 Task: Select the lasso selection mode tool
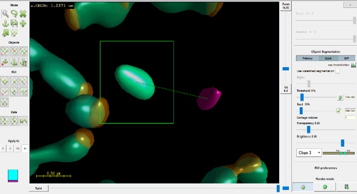[14, 14]
